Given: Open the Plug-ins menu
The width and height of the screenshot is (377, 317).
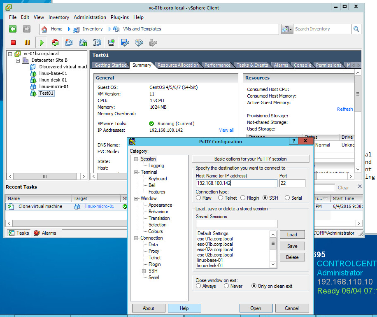Looking at the screenshot, I should point(120,17).
